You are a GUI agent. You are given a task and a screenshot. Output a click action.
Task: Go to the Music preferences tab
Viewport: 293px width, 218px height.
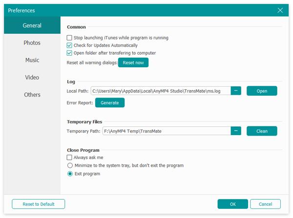pos(32,60)
